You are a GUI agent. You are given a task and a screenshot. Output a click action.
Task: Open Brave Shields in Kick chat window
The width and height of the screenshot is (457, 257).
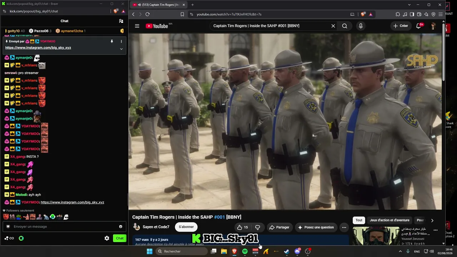[x=116, y=11]
